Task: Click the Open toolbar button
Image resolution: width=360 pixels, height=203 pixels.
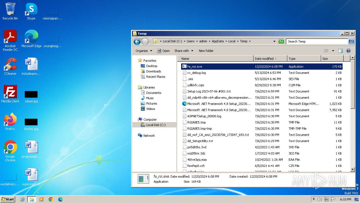Action: pos(163,51)
